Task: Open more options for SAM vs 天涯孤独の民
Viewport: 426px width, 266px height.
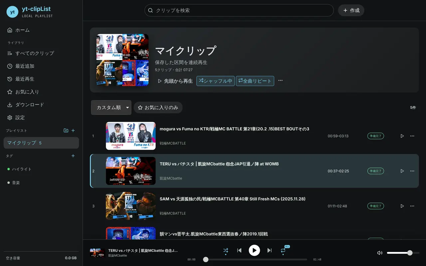Action: pos(412,206)
